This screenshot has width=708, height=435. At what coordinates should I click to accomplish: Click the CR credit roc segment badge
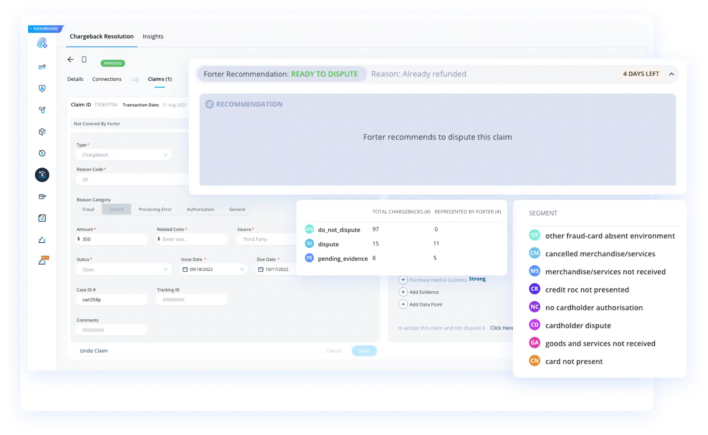click(534, 289)
